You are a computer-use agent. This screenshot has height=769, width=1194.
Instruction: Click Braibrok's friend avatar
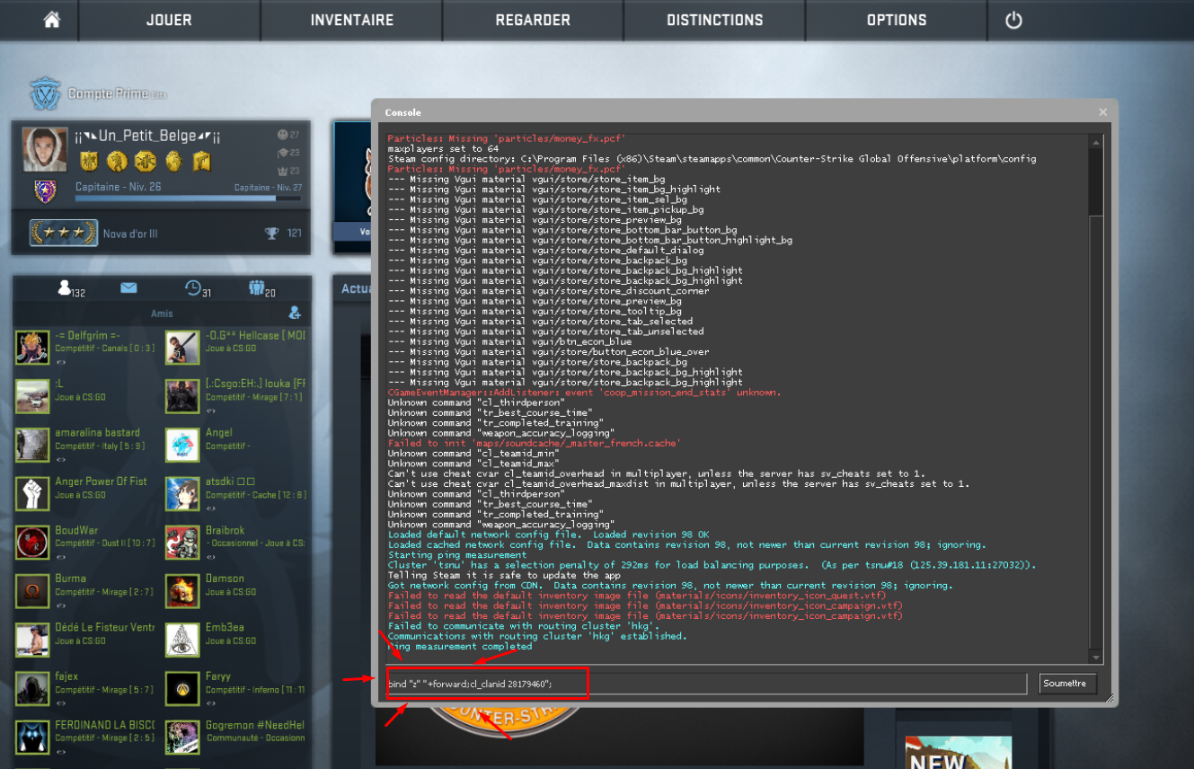coord(182,543)
